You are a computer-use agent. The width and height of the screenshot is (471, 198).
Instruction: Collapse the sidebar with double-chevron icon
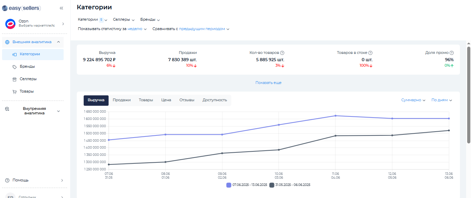pos(61,8)
